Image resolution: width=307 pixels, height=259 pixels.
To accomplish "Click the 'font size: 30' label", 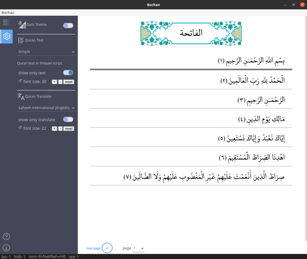I will 35,81.
